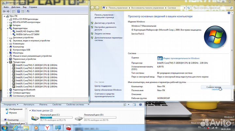The height and width of the screenshot is (131, 235).
Task: Click the network signal tray icon
Action: [x=212, y=128]
